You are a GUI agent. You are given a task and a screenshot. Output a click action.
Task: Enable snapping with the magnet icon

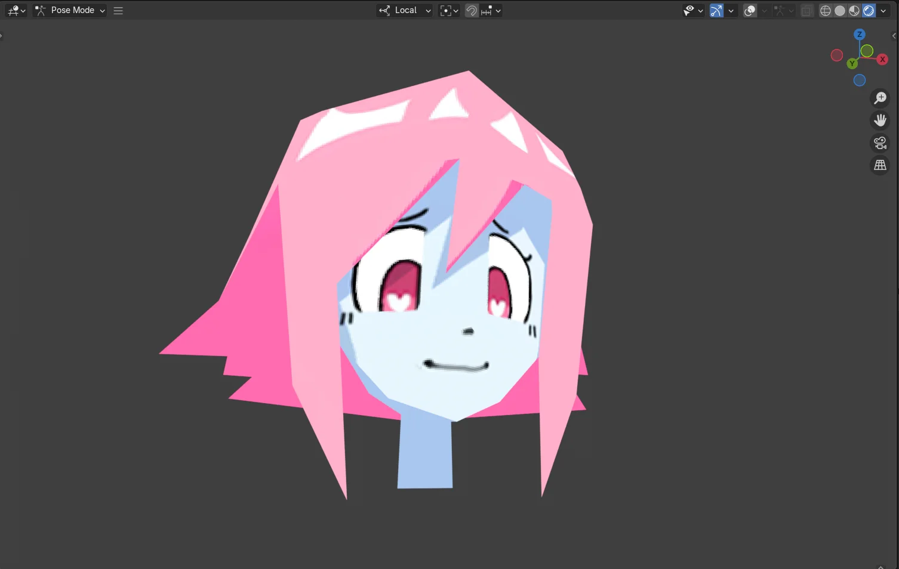pyautogui.click(x=471, y=10)
